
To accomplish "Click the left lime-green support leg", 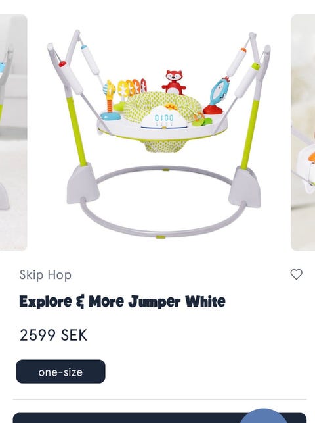I will 77,132.
